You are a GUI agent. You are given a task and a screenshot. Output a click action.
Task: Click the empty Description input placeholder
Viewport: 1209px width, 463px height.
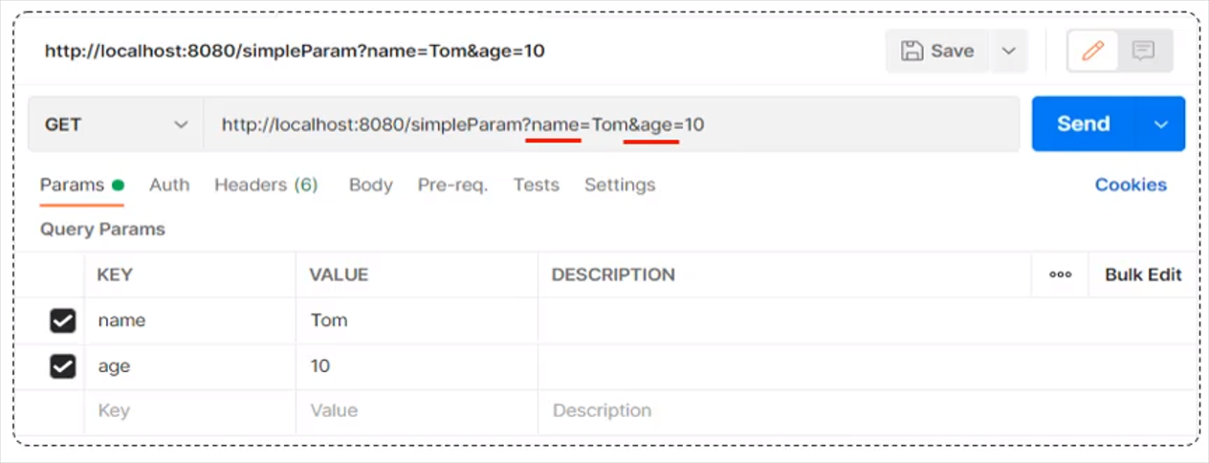pos(867,411)
